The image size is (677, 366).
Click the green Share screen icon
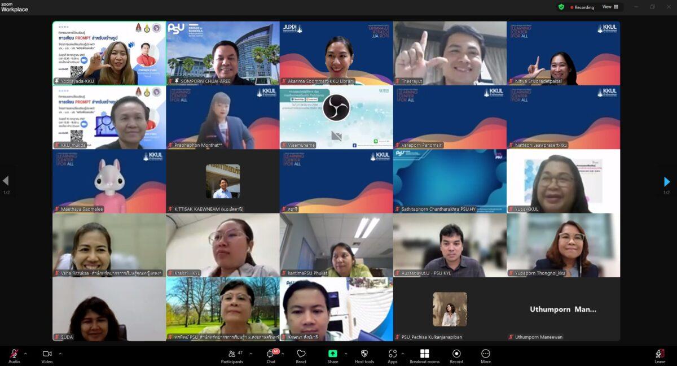tap(333, 355)
